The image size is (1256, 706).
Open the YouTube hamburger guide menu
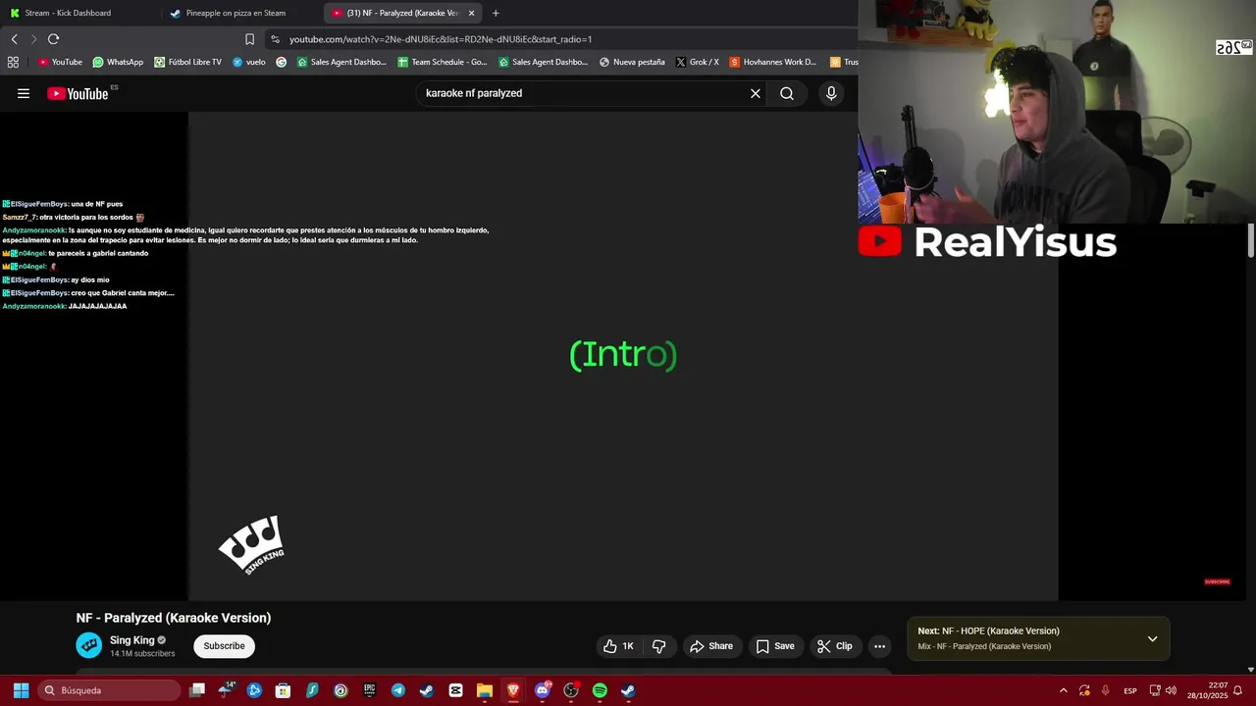tap(24, 93)
